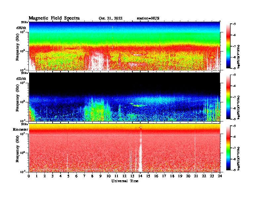The width and height of the screenshot is (262, 202).
Task: Click the color scale bar beside Riometer plot
Action: (228, 148)
